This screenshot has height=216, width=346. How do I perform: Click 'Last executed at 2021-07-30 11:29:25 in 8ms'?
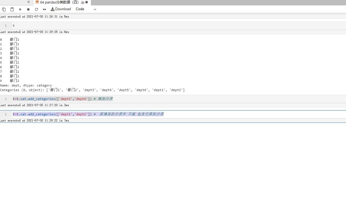click(35, 32)
